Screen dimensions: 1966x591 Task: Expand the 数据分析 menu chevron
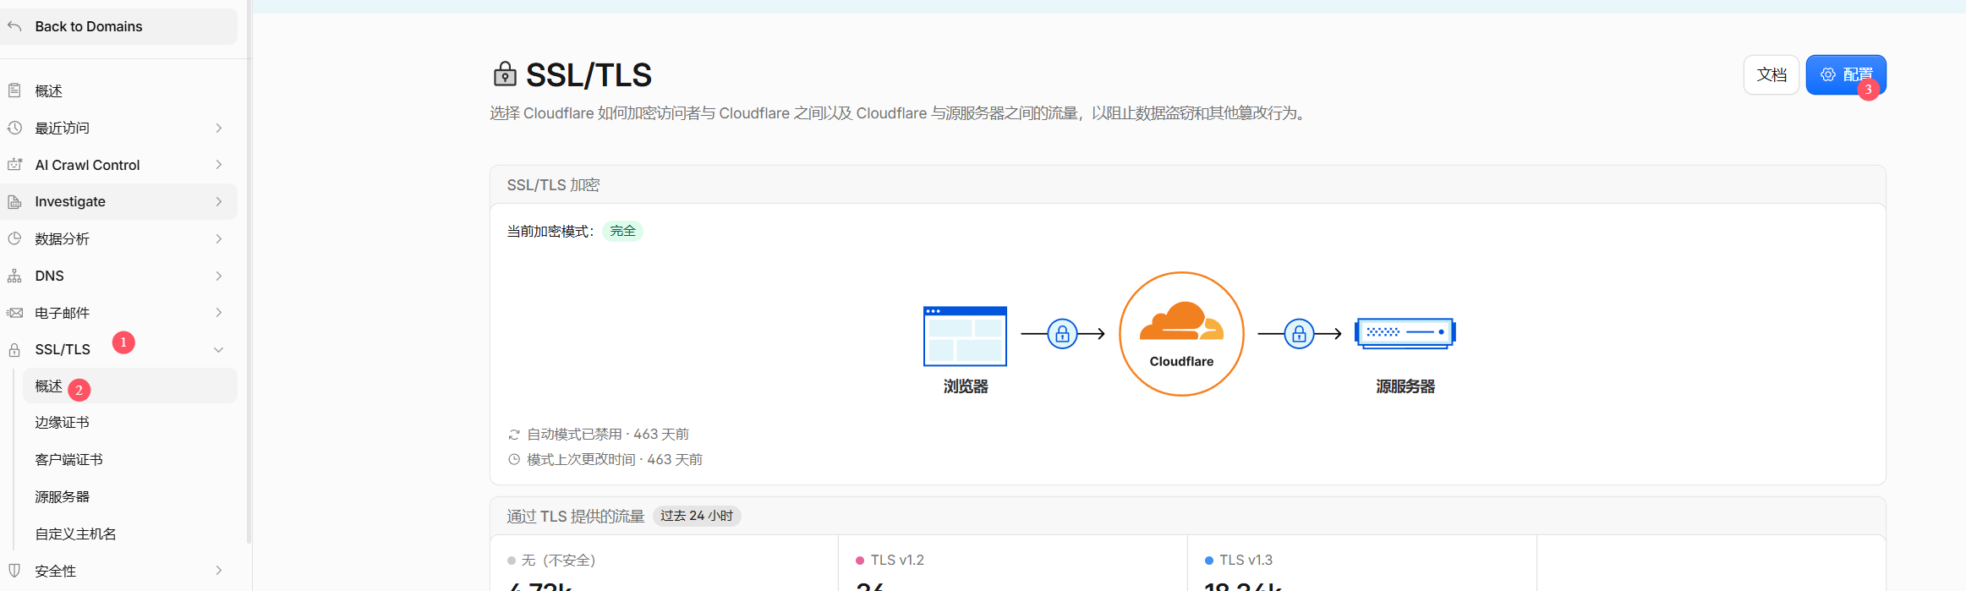pyautogui.click(x=219, y=238)
